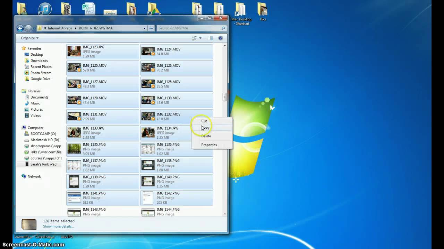Click the refresh button beside address bar
The image size is (444, 249).
(151, 28)
